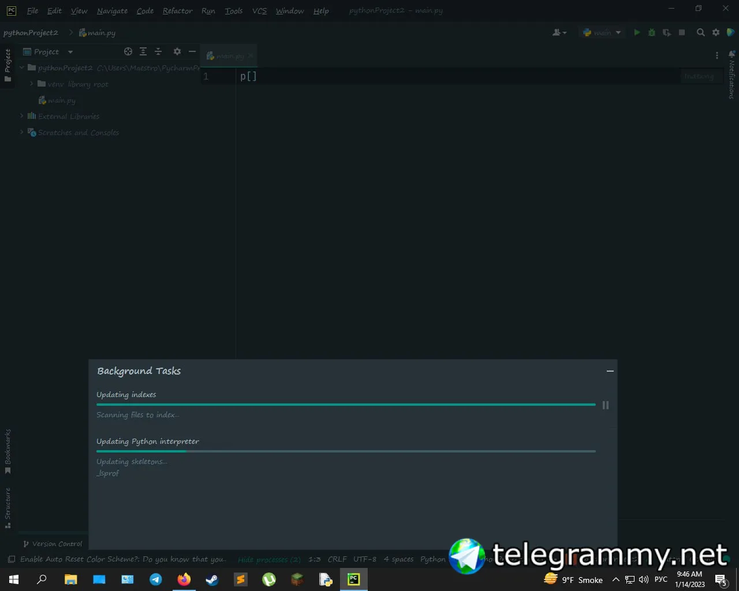Expand the venv library root folder
Image resolution: width=739 pixels, height=591 pixels.
[x=32, y=84]
